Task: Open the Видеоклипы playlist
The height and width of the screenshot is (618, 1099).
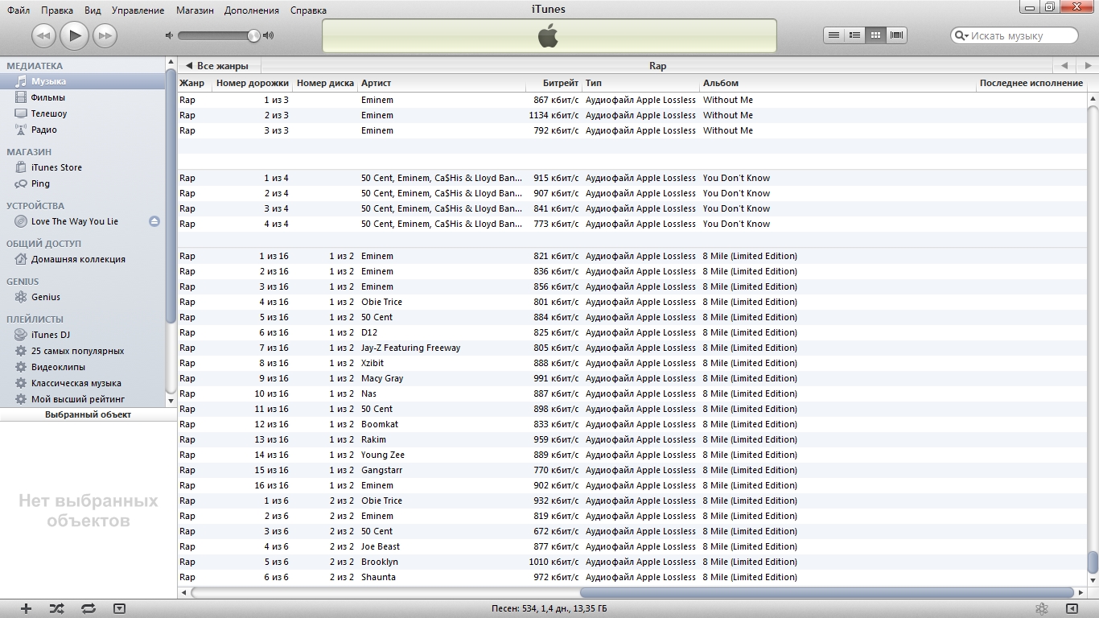Action: click(82, 367)
